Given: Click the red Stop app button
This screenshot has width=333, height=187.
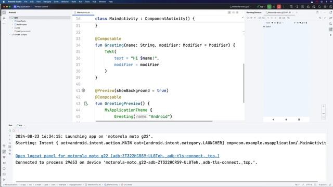Looking at the screenshot, I should [279, 7].
